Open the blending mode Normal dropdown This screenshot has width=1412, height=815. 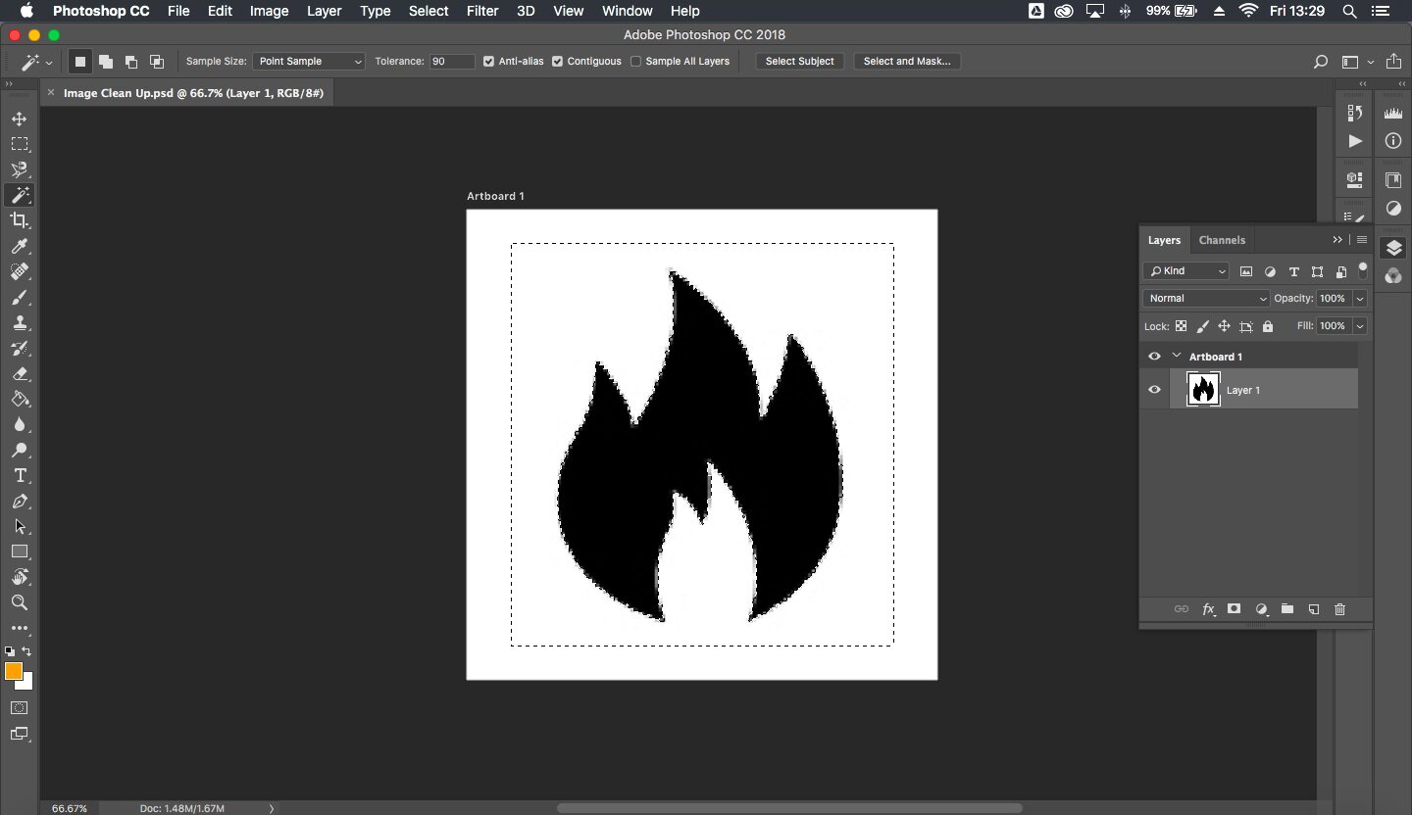pos(1205,298)
